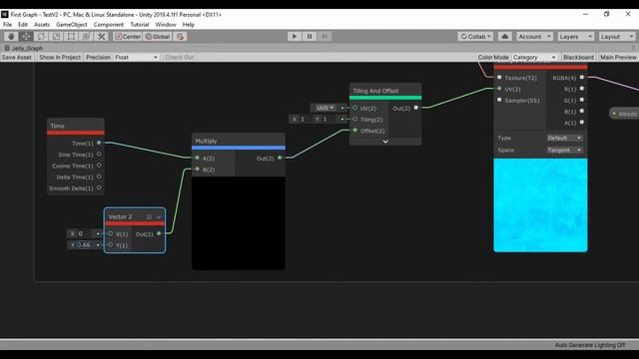Select the Scale tool in the toolbar

pos(56,37)
